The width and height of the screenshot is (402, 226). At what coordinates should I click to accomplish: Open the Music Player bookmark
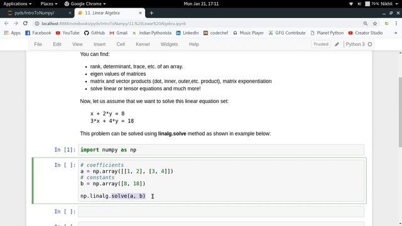point(248,33)
